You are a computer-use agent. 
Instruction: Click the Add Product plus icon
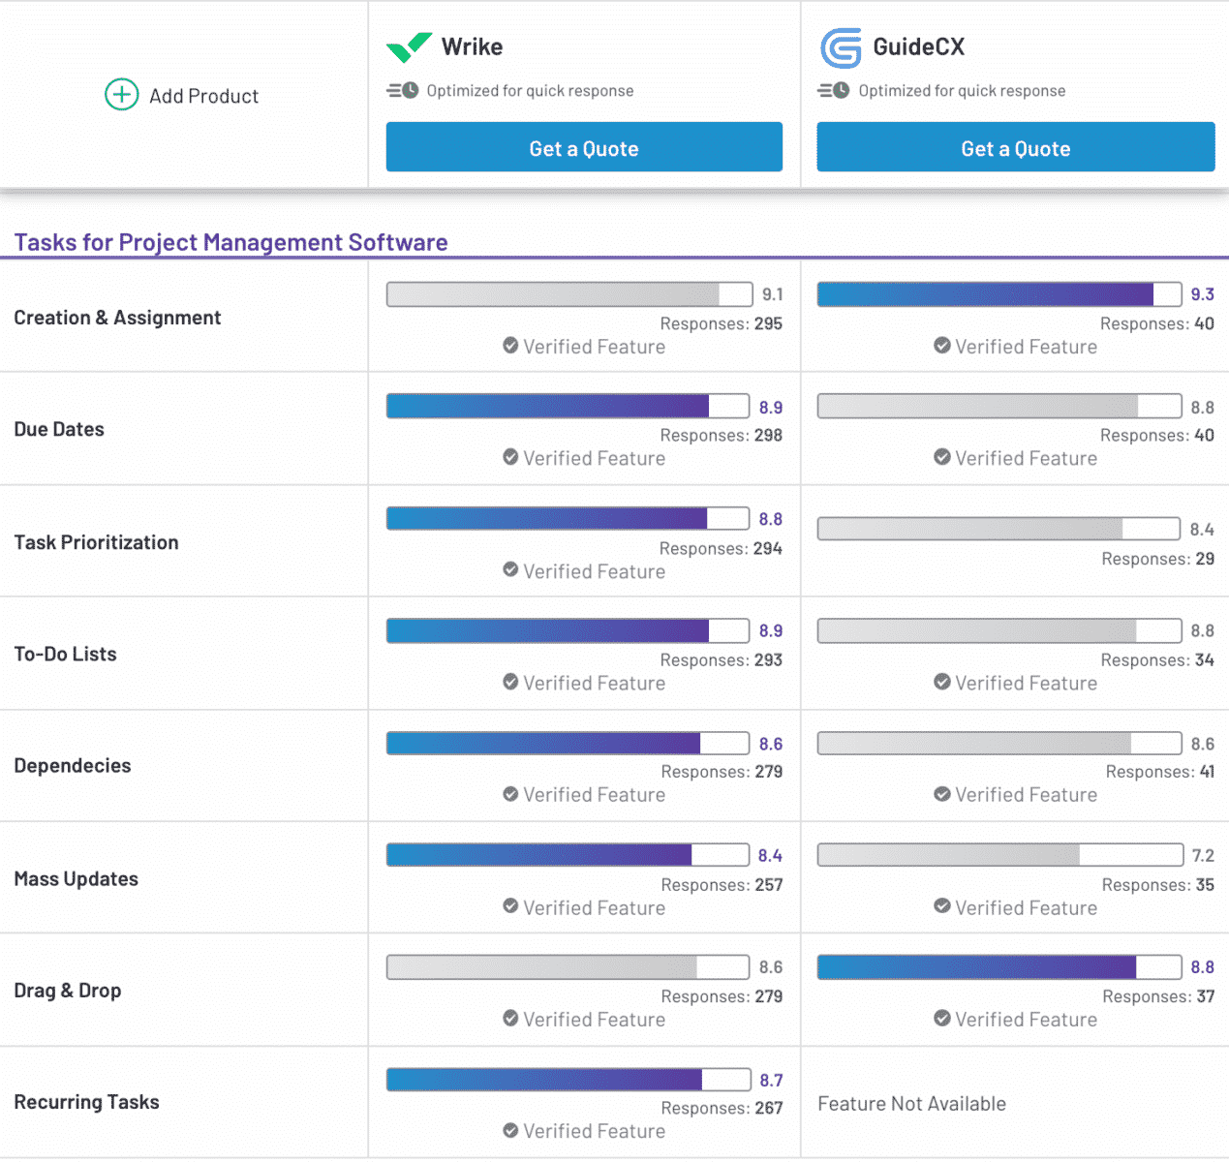coord(121,95)
